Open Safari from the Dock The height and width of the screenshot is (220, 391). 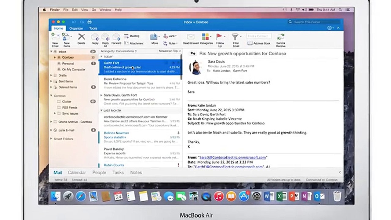pos(81,196)
